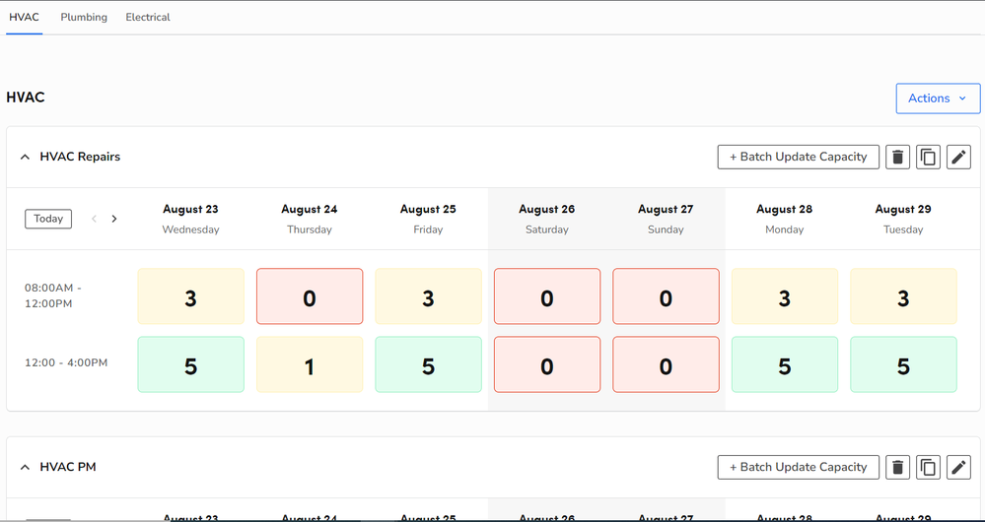Open Thursday afternoon cell showing 1
Viewport: 985px width, 522px height.
pos(310,364)
